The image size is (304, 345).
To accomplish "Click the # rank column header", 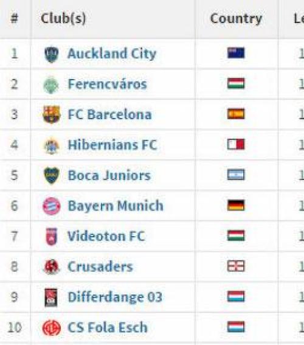I will click(14, 18).
